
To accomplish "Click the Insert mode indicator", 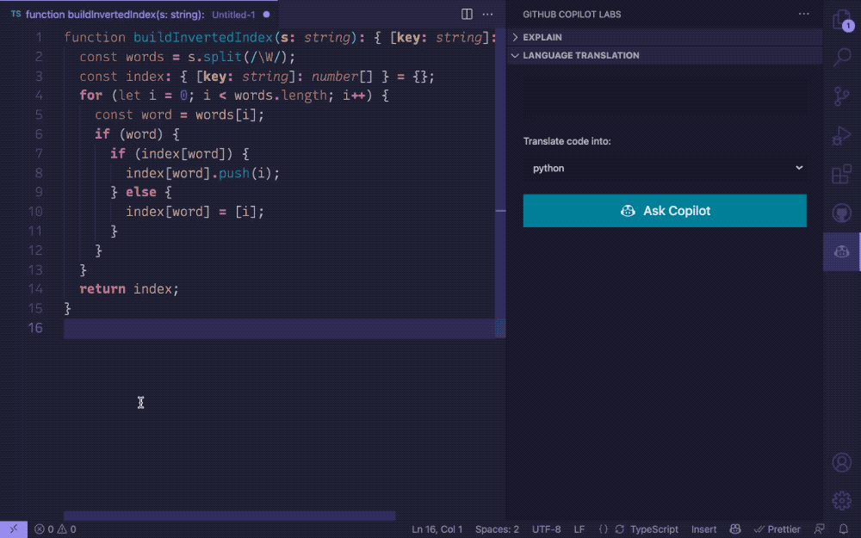I will pos(704,529).
